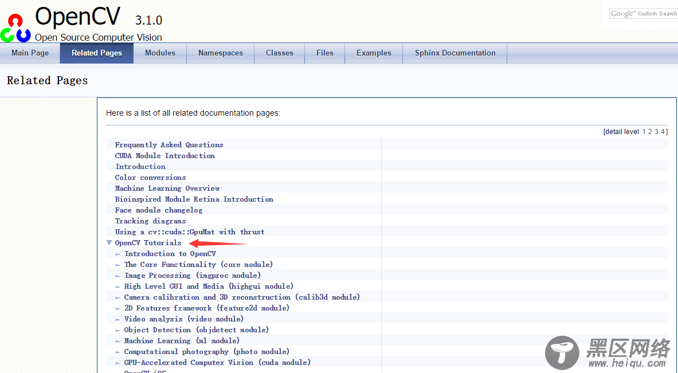Open Video analysis (video module)
The width and height of the screenshot is (678, 373).
184,319
